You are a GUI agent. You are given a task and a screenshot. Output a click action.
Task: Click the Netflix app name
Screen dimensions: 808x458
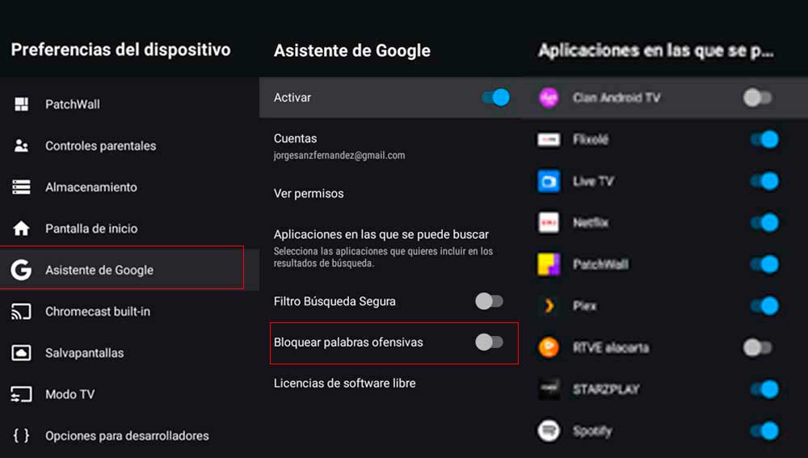tap(591, 223)
